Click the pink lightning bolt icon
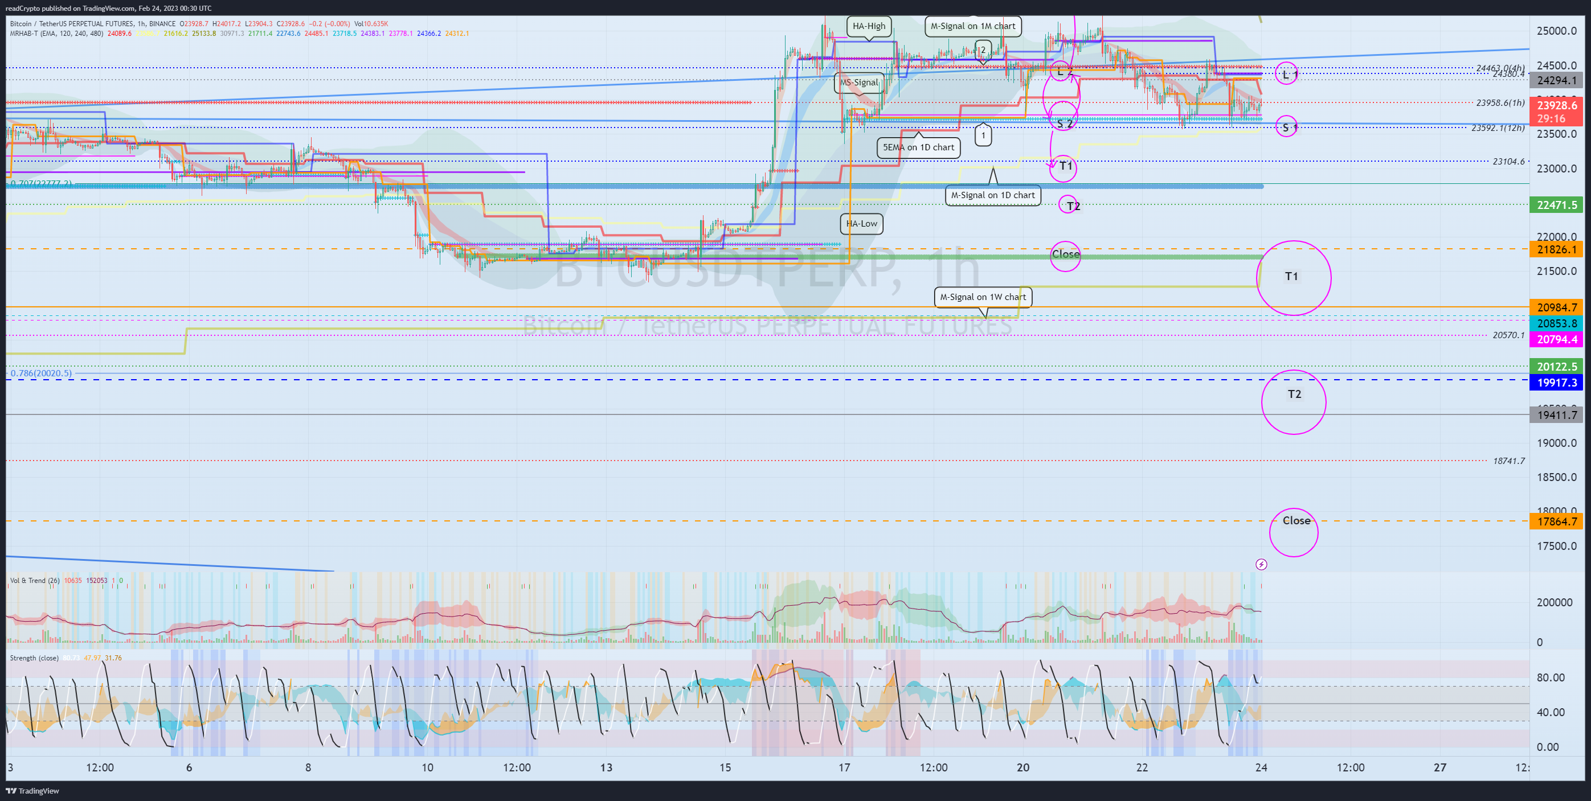The image size is (1591, 801). coord(1261,564)
